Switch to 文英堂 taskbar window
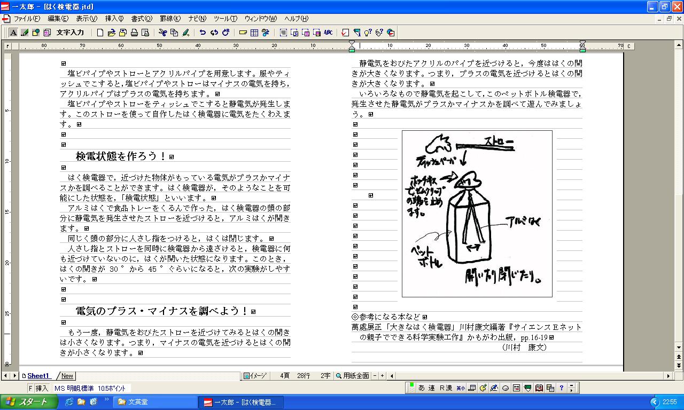Image resolution: width=684 pixels, height=410 pixels. coord(155,402)
